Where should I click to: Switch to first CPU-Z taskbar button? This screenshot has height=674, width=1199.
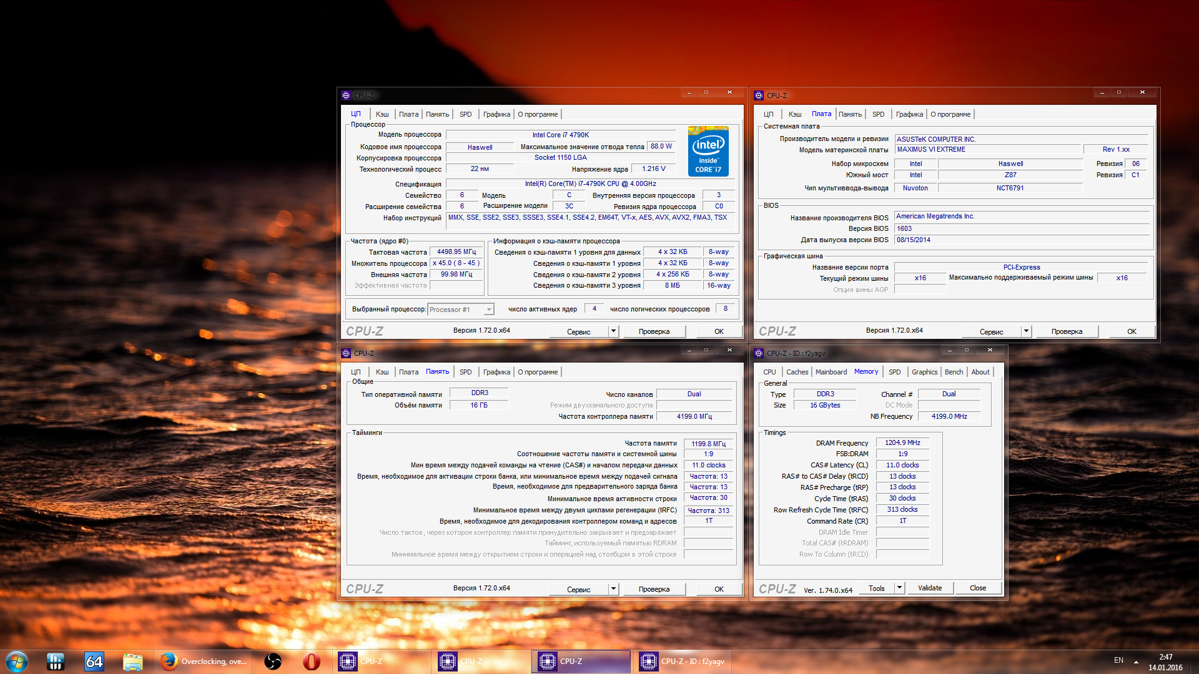click(381, 662)
